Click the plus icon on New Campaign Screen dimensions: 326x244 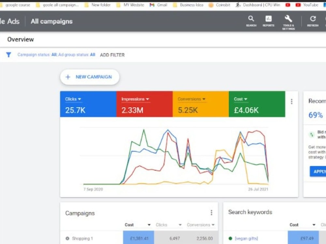point(68,77)
